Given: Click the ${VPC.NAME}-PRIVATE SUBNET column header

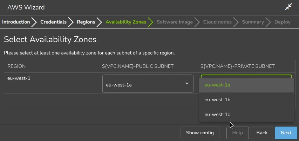Looking at the screenshot, I should point(238,66).
